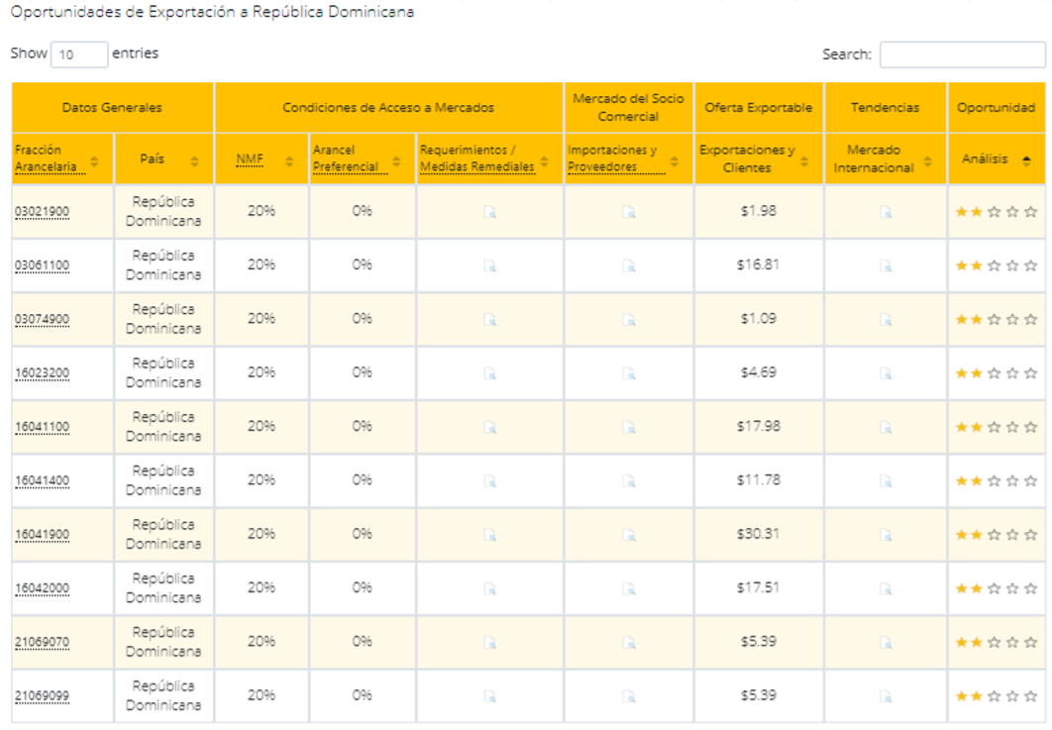Sort by Análisis column header
1052x730 pixels.
point(996,159)
